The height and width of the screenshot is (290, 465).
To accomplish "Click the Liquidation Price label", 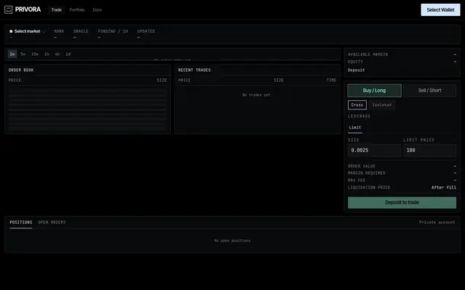I will 369,188.
